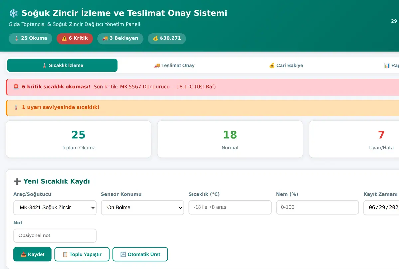Screen dimensions: 399x269
Task: Open the Teslimat Onay tab
Action: click(174, 65)
